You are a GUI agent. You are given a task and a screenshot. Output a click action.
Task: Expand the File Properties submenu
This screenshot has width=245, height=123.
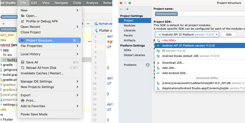50,46
